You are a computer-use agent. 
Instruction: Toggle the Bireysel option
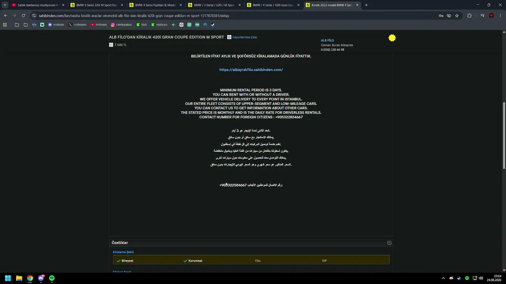tap(125, 261)
